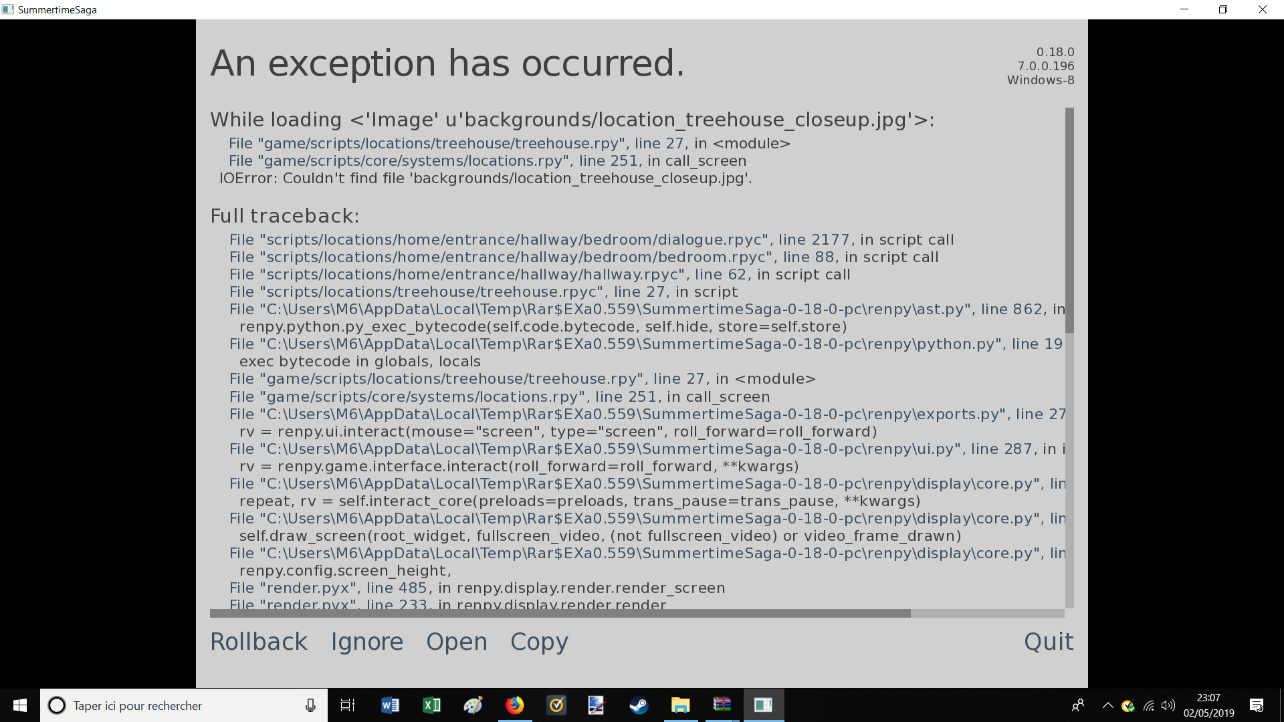Open the volume control in the system tray
The width and height of the screenshot is (1284, 722).
tap(1168, 705)
